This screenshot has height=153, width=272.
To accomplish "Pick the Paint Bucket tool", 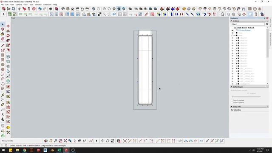I will pos(3,34).
